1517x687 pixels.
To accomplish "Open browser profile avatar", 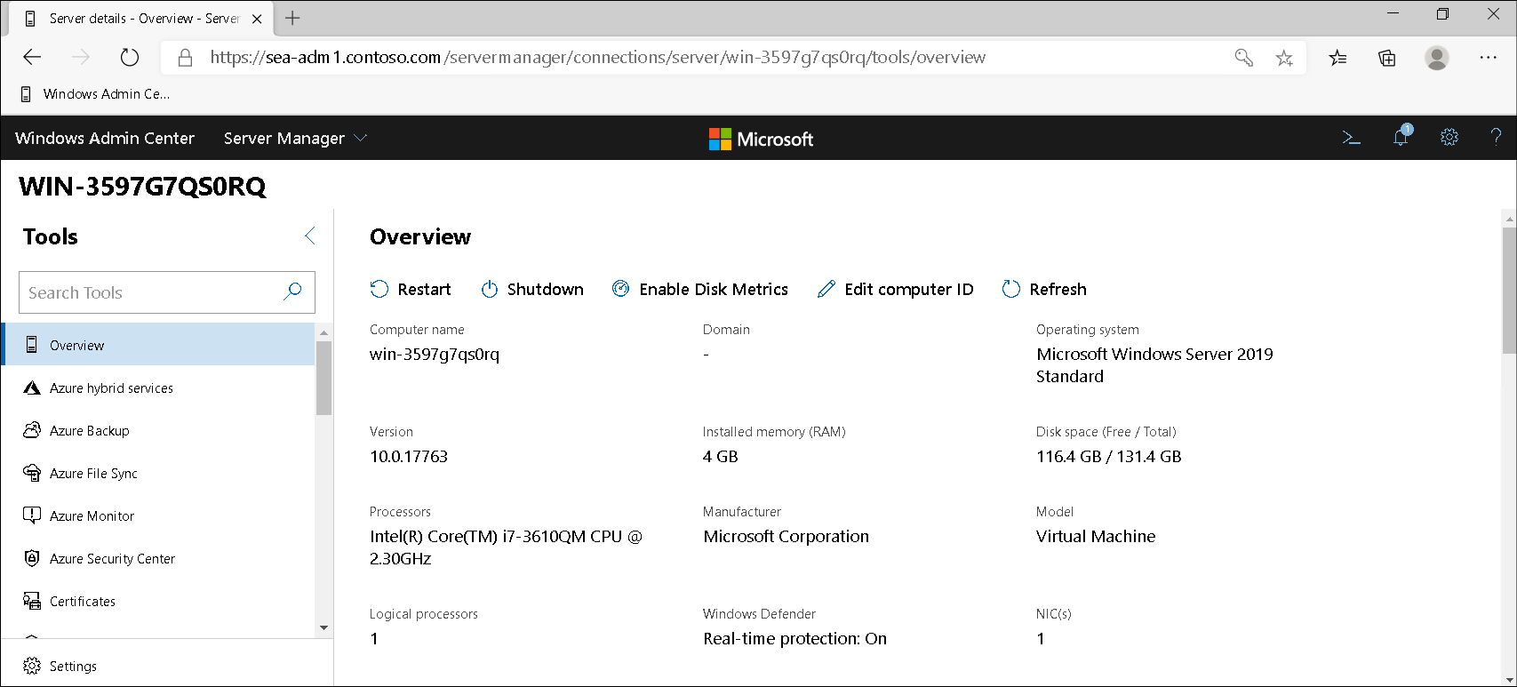I will coord(1437,58).
